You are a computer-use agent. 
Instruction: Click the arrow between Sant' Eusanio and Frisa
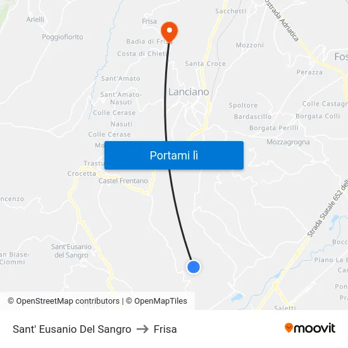point(142,329)
